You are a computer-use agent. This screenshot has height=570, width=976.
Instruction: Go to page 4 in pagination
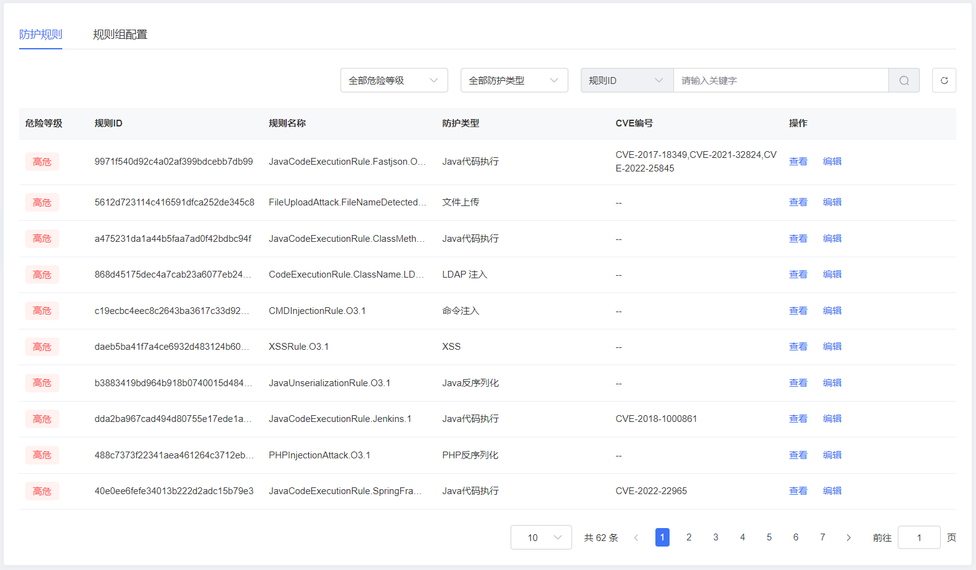(x=742, y=537)
